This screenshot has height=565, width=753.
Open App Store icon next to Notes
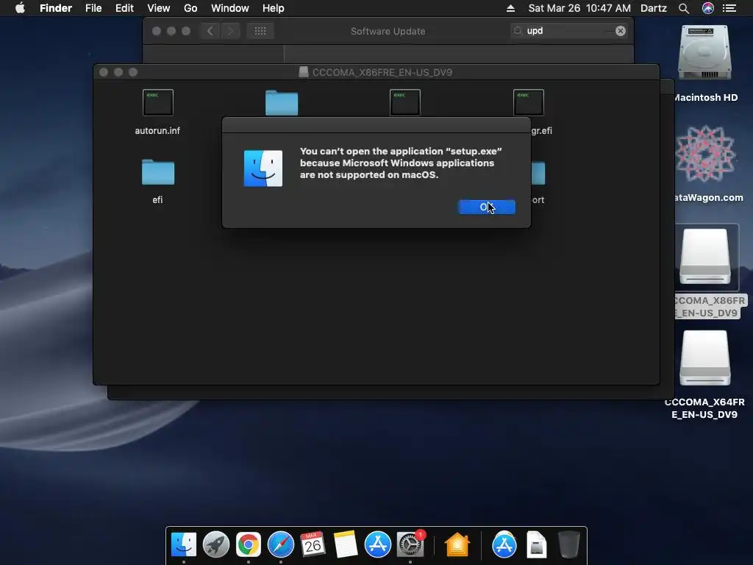click(377, 544)
